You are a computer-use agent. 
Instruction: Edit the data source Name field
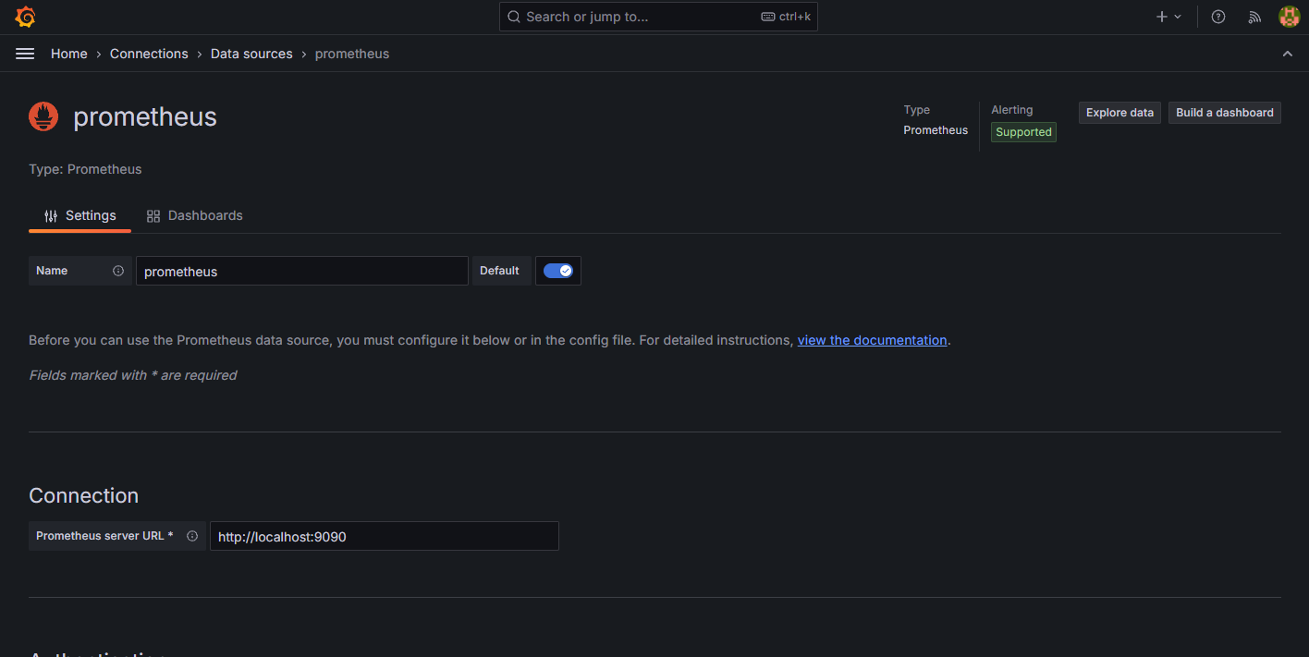click(302, 271)
